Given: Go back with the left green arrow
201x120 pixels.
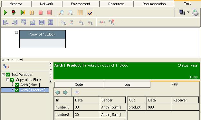Looking at the screenshot, I should click(x=58, y=92).
